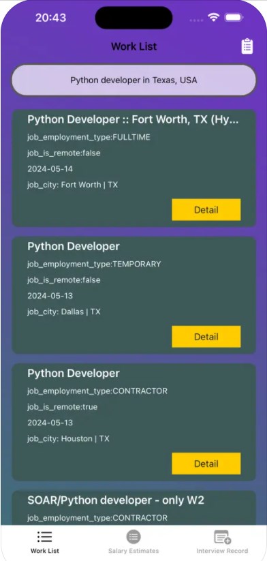Tap the Interview Record tab icon
This screenshot has height=561, width=267.
[x=222, y=537]
